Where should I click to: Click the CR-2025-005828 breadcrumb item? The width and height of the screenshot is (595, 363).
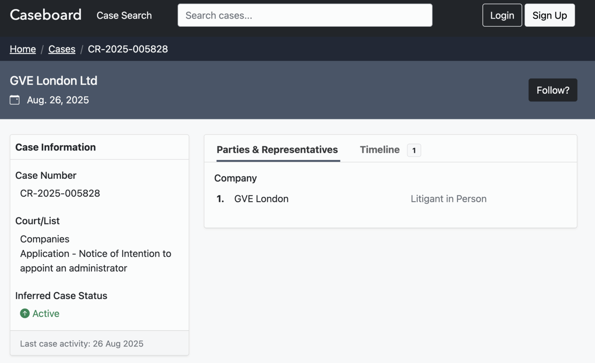coord(128,49)
